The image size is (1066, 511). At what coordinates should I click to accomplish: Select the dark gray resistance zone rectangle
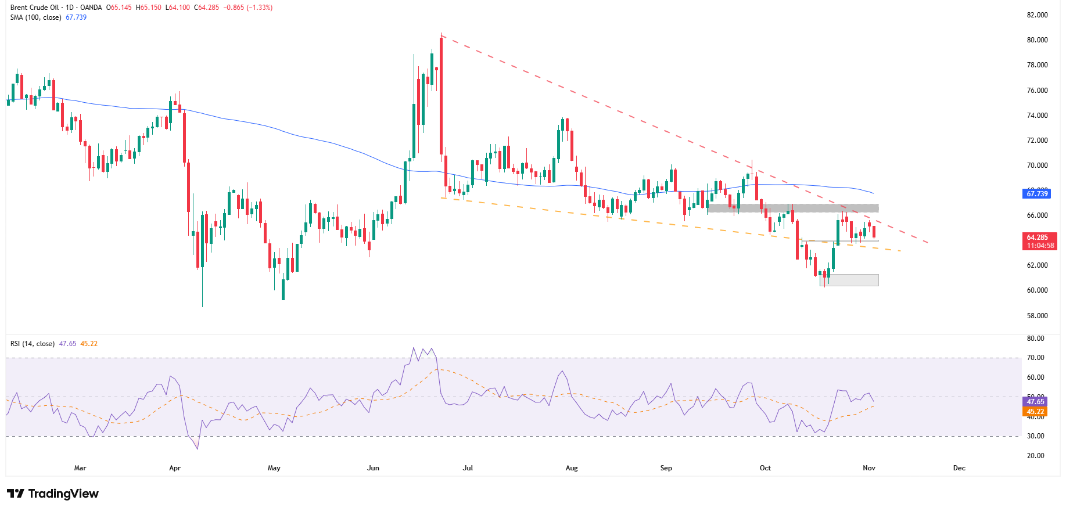pyautogui.click(x=792, y=208)
